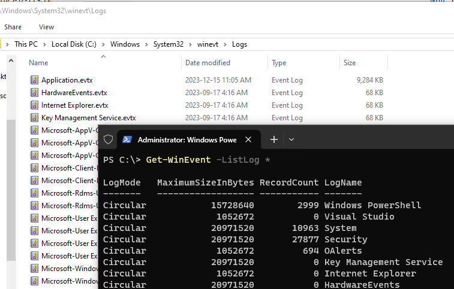Click the navigation pane scrollbar thumb
The height and width of the screenshot is (289, 454).
click(11, 190)
